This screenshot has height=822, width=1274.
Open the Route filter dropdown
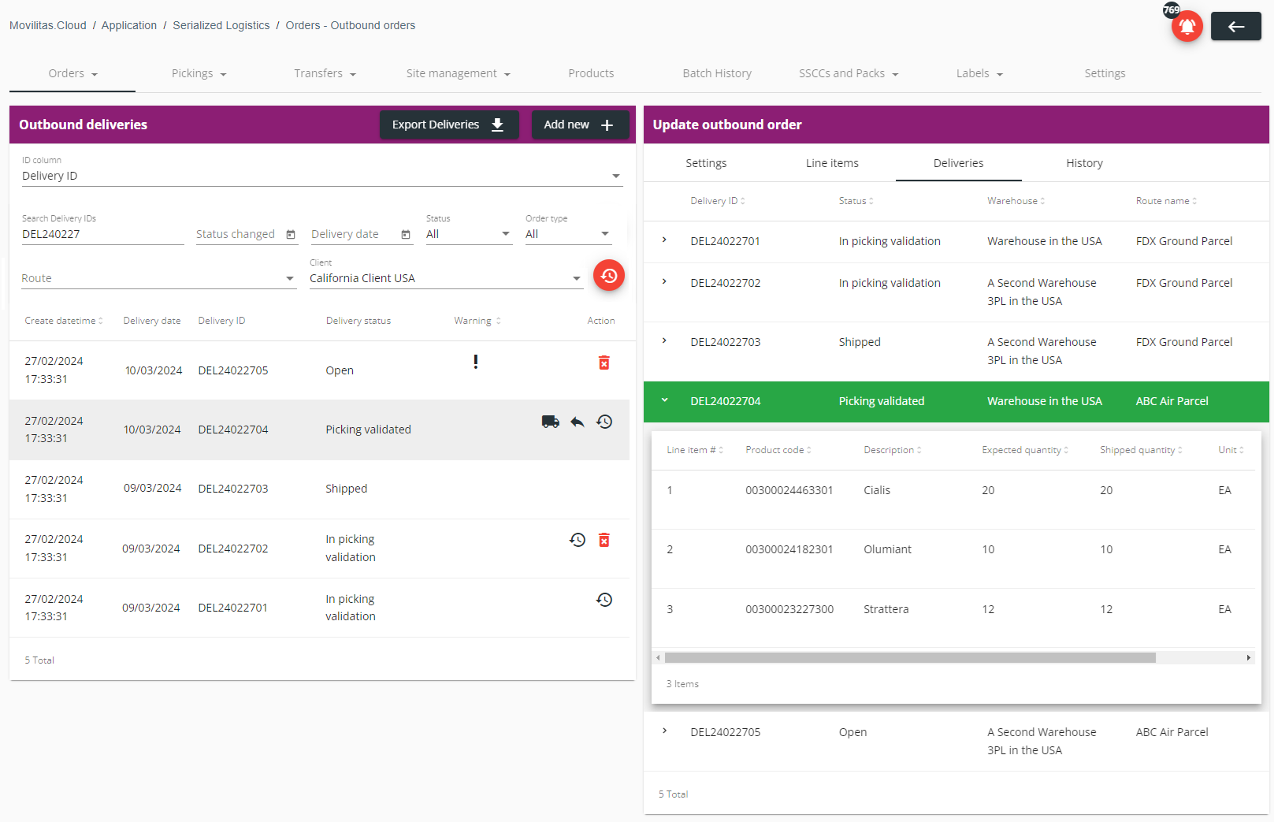click(158, 278)
